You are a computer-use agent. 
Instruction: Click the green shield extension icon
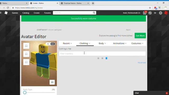coord(159,8)
